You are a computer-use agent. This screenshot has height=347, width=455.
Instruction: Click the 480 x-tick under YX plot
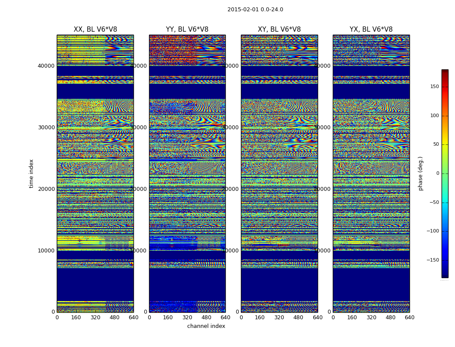click(390, 318)
